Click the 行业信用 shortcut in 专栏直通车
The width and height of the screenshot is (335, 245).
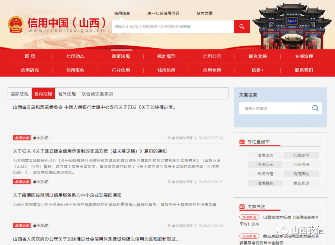301,164
